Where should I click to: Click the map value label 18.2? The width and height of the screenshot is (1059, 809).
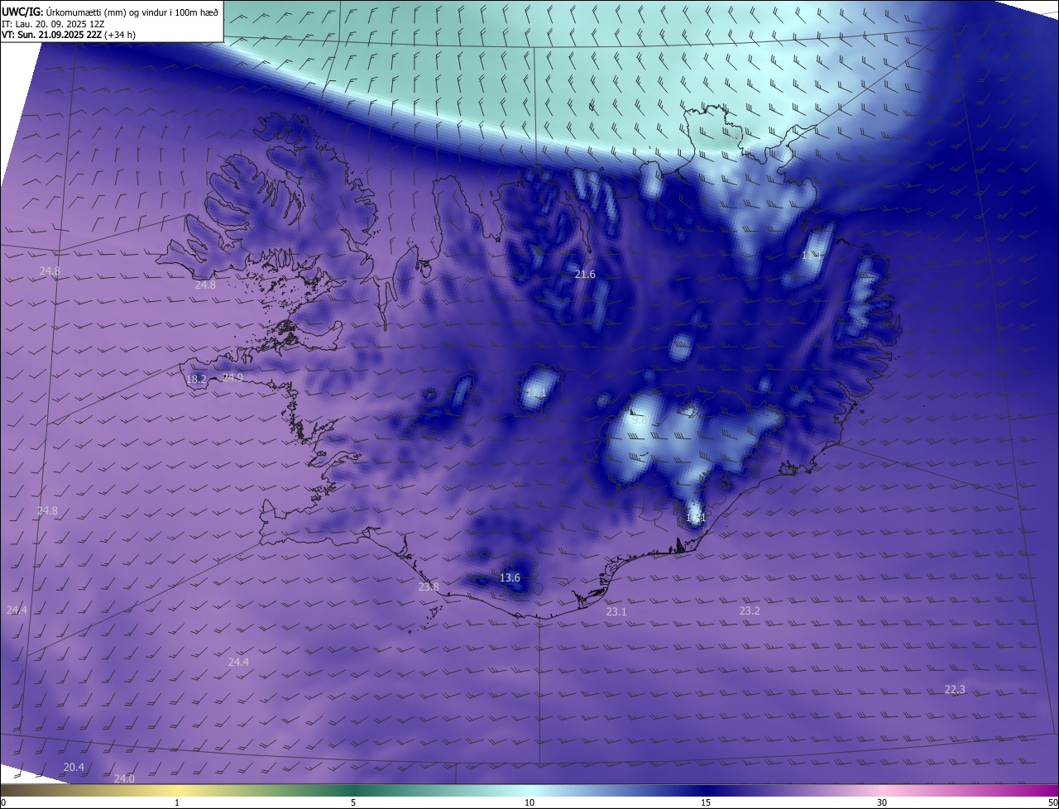pos(196,380)
